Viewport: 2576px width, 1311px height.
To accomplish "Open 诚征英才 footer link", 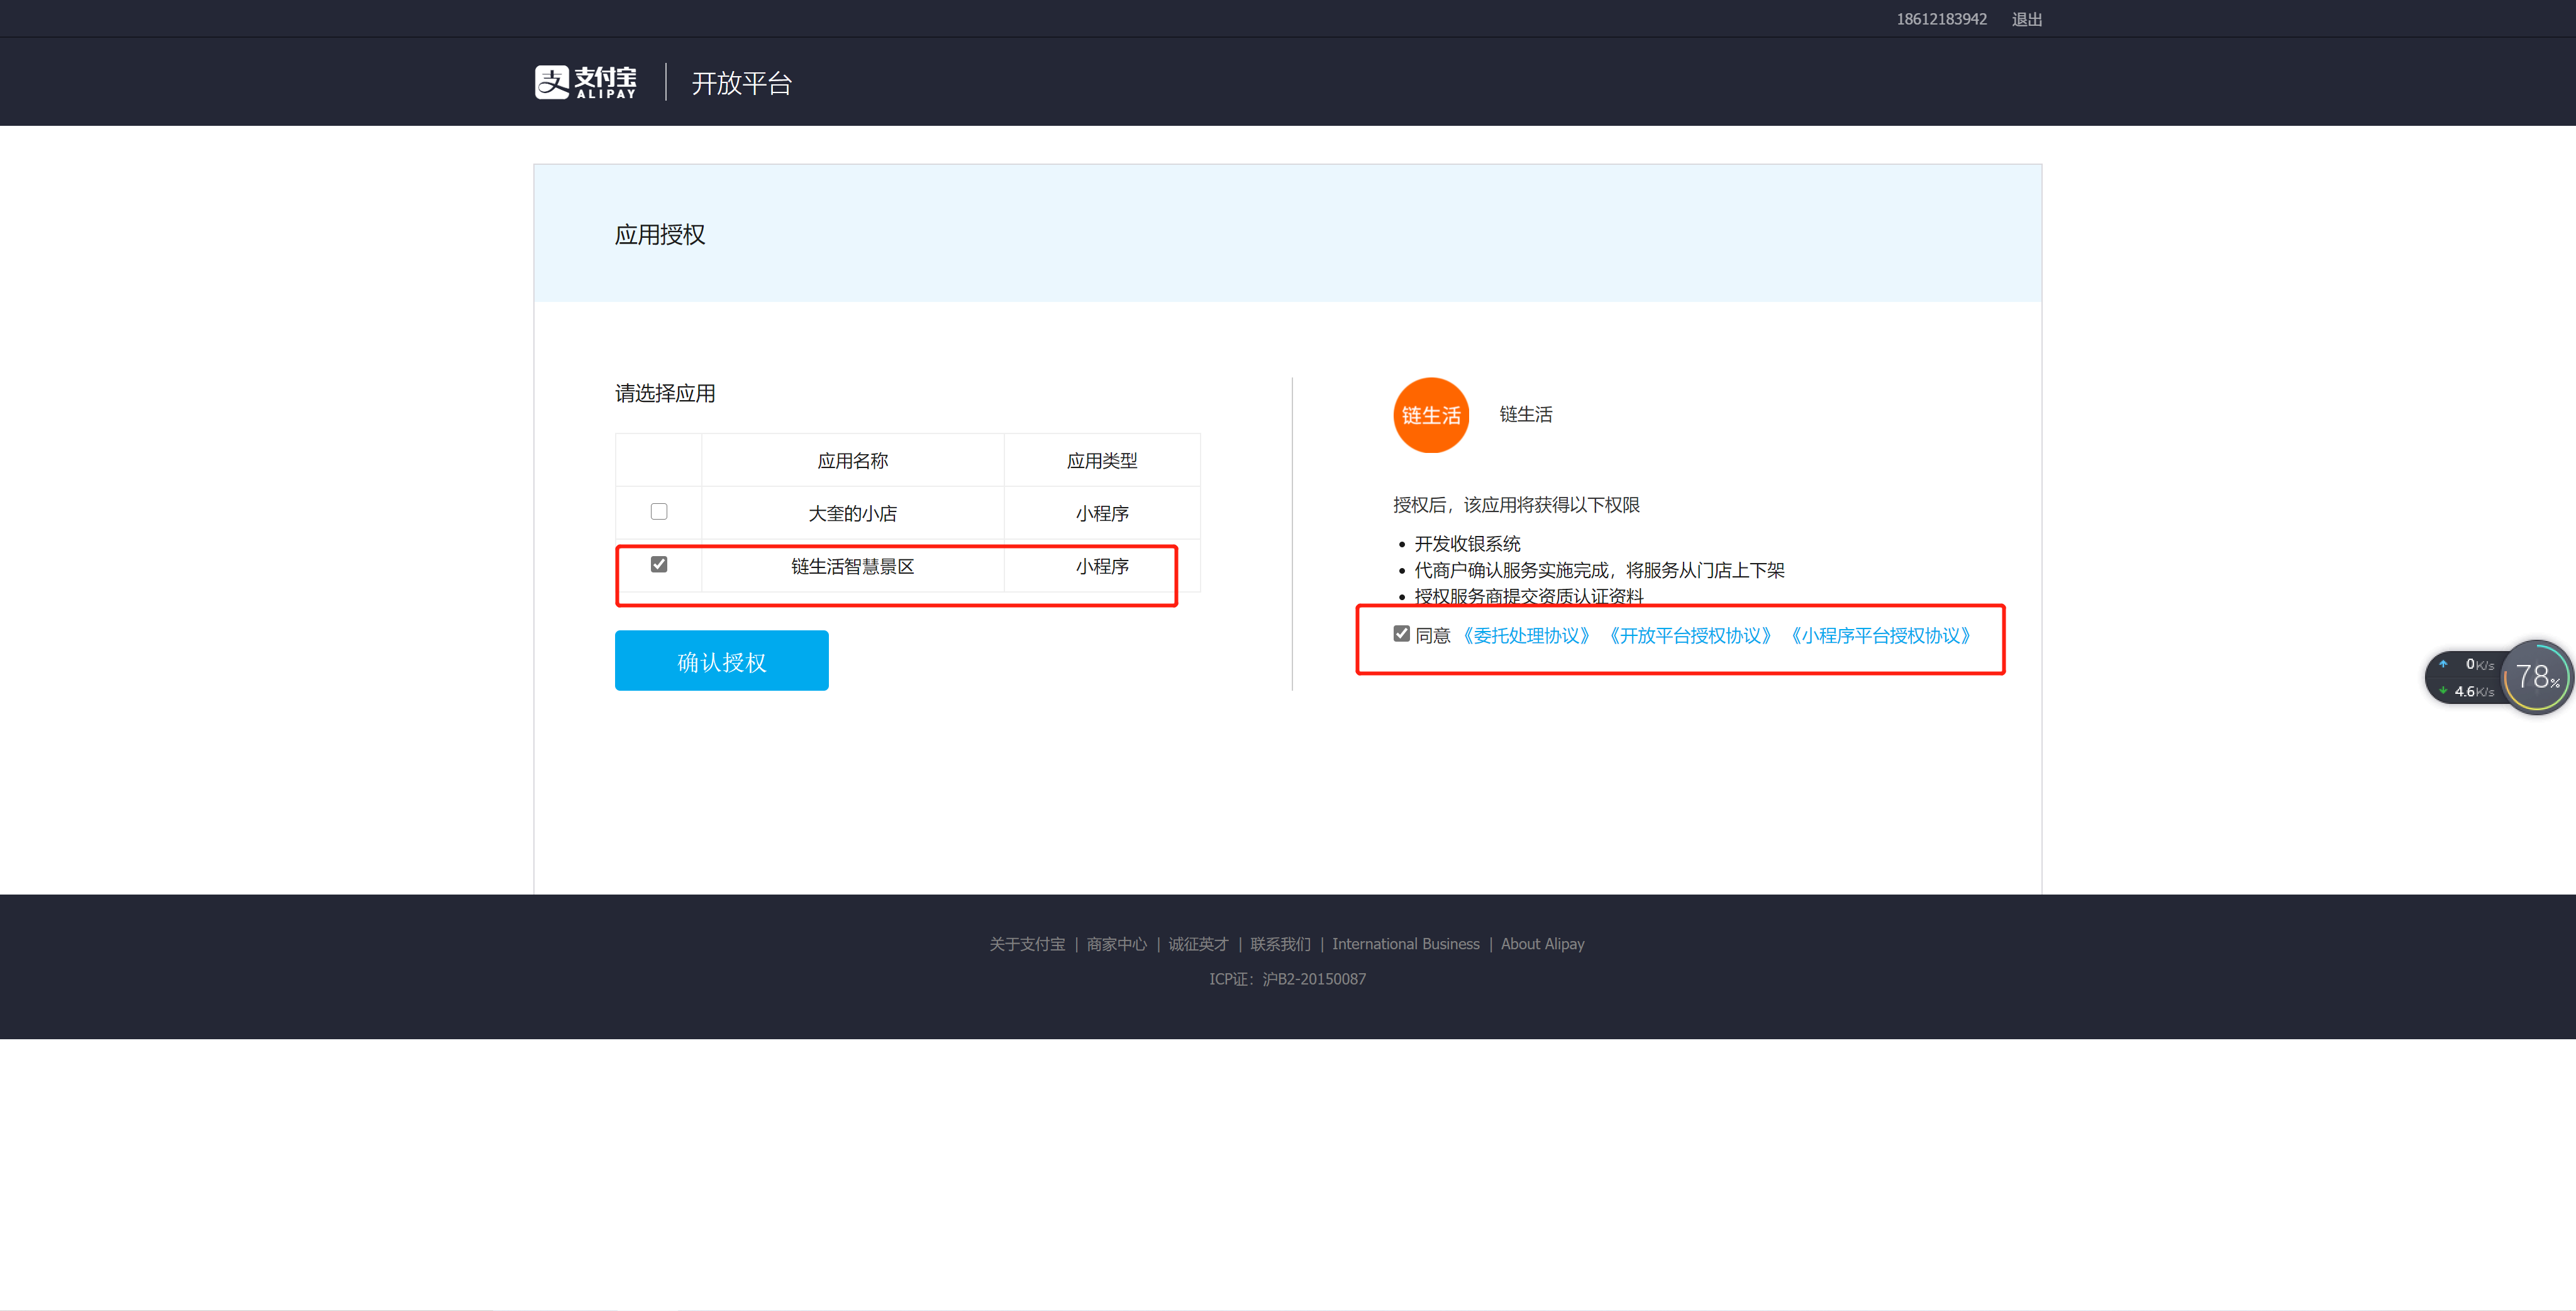I will click(1198, 944).
